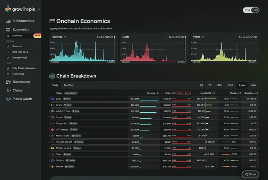Select the Daily aggregation toggle
The height and width of the screenshot is (180, 268).
[55, 85]
